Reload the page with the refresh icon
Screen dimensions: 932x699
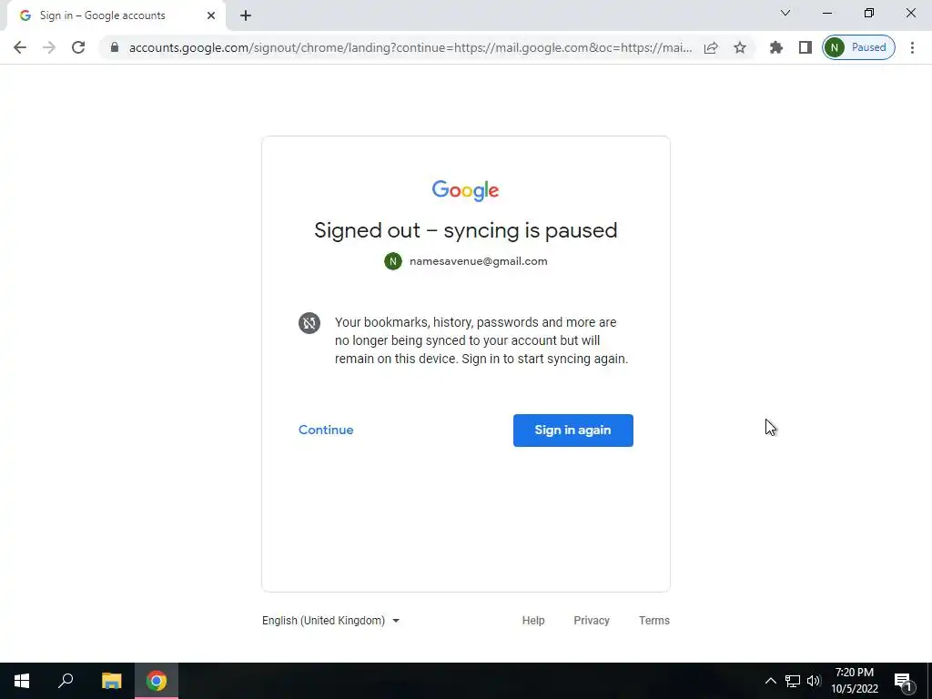(78, 47)
